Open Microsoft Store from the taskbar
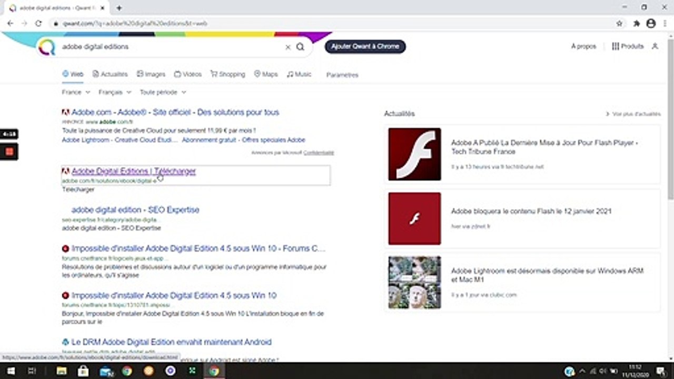Screen dimensions: 674x379 [x=83, y=371]
